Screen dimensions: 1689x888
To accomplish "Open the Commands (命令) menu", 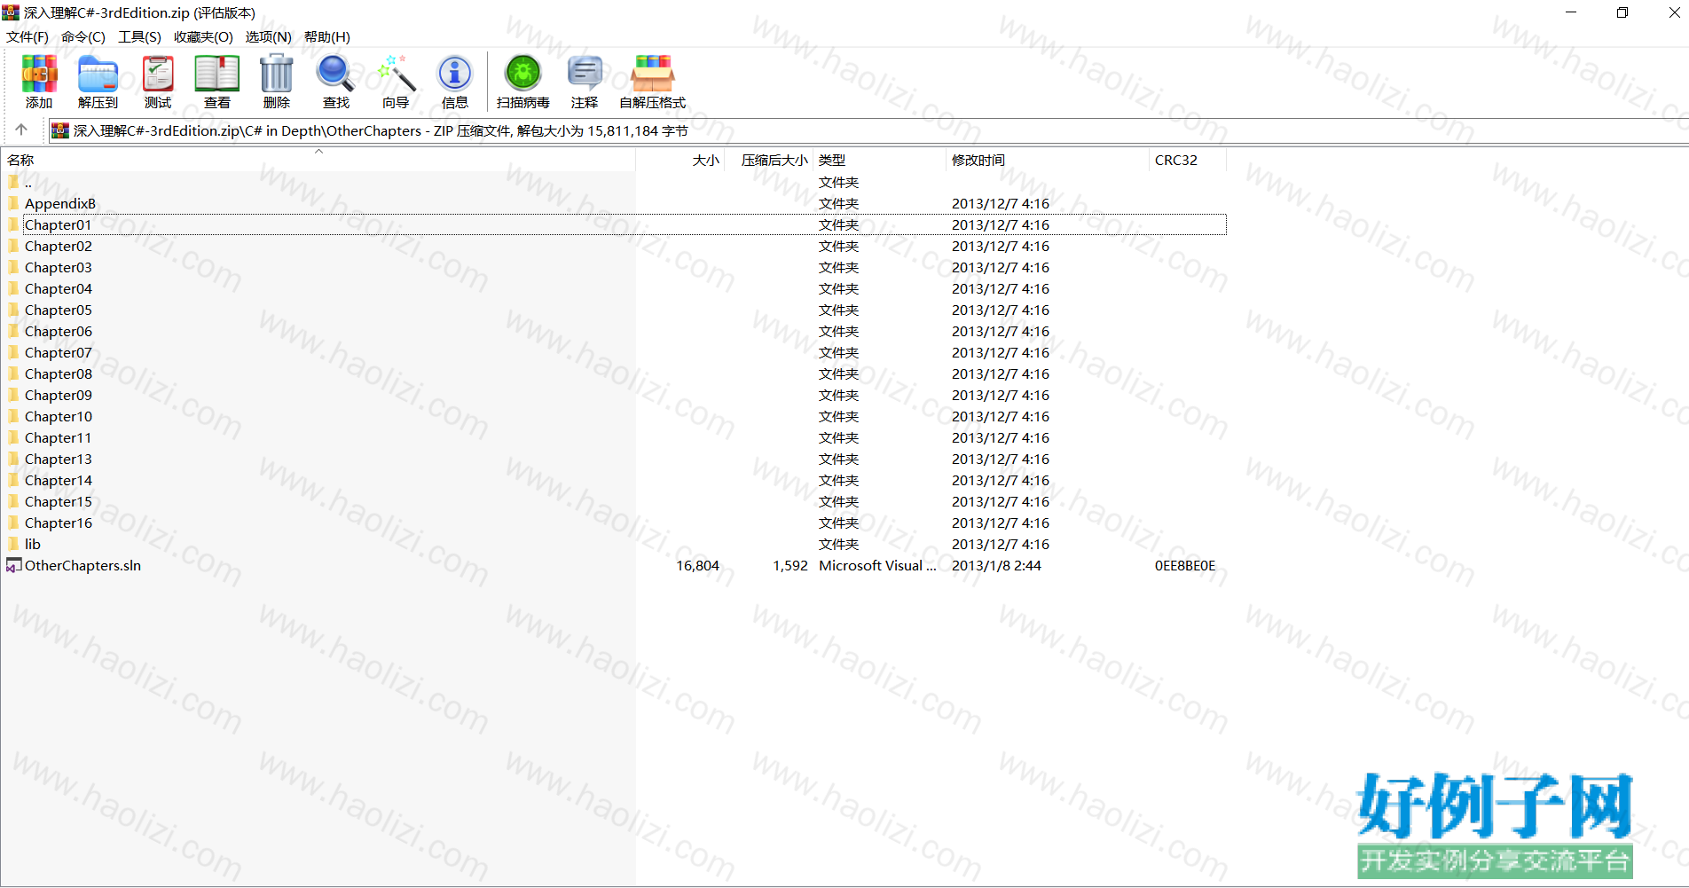I will point(83,36).
